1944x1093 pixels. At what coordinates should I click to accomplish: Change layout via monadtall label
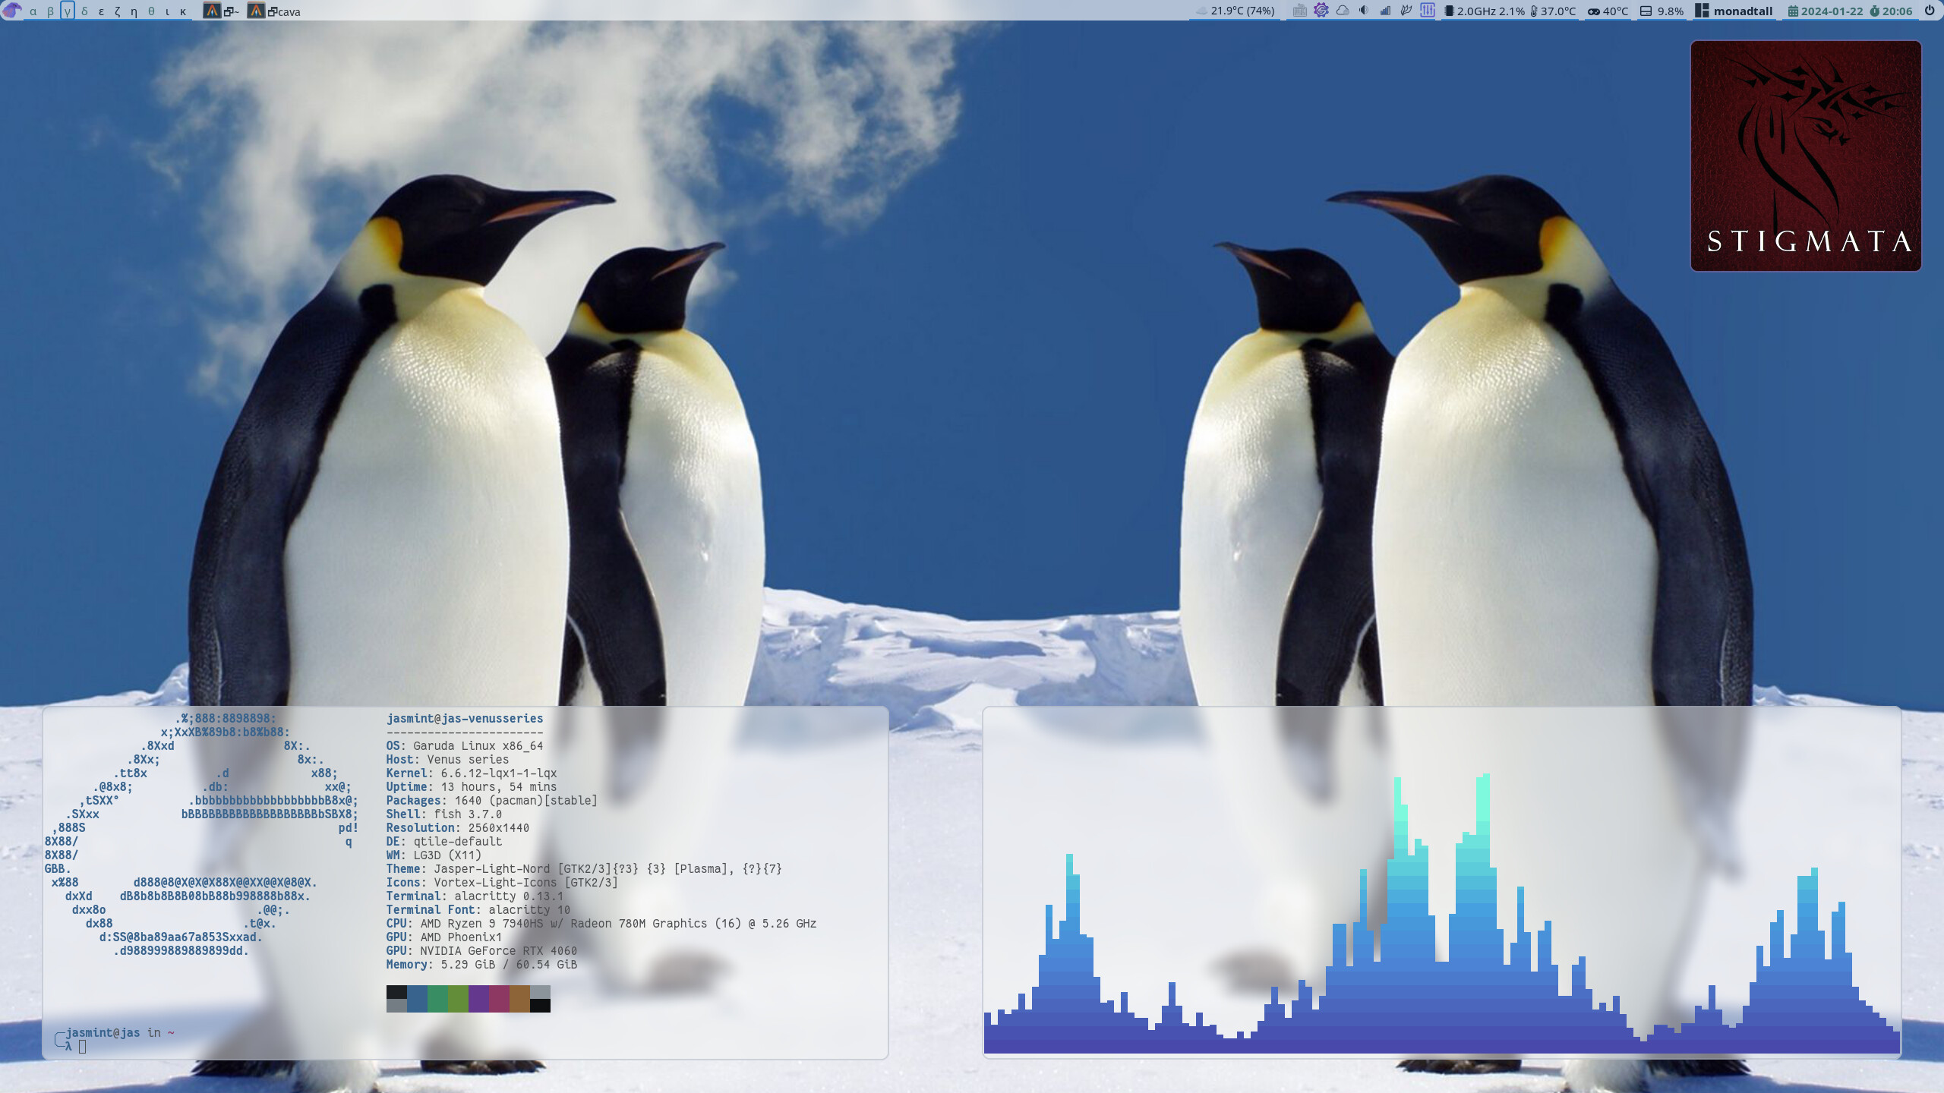click(1743, 11)
